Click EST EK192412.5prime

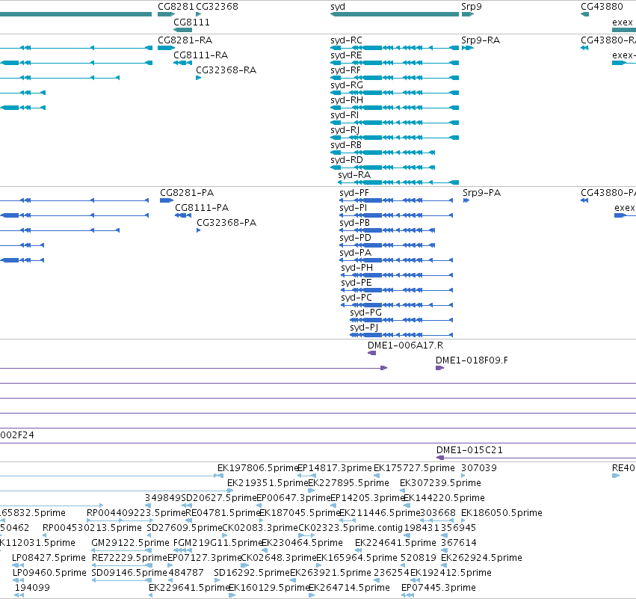point(451,573)
